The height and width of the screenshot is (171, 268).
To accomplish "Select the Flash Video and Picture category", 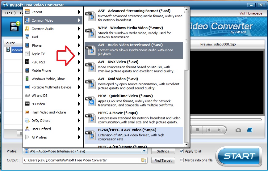I will pyautogui.click(x=53, y=112).
